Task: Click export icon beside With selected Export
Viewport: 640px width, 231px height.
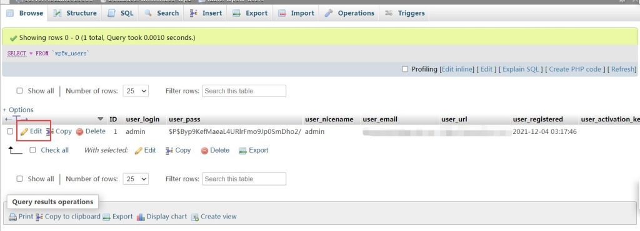Action: 243,151
